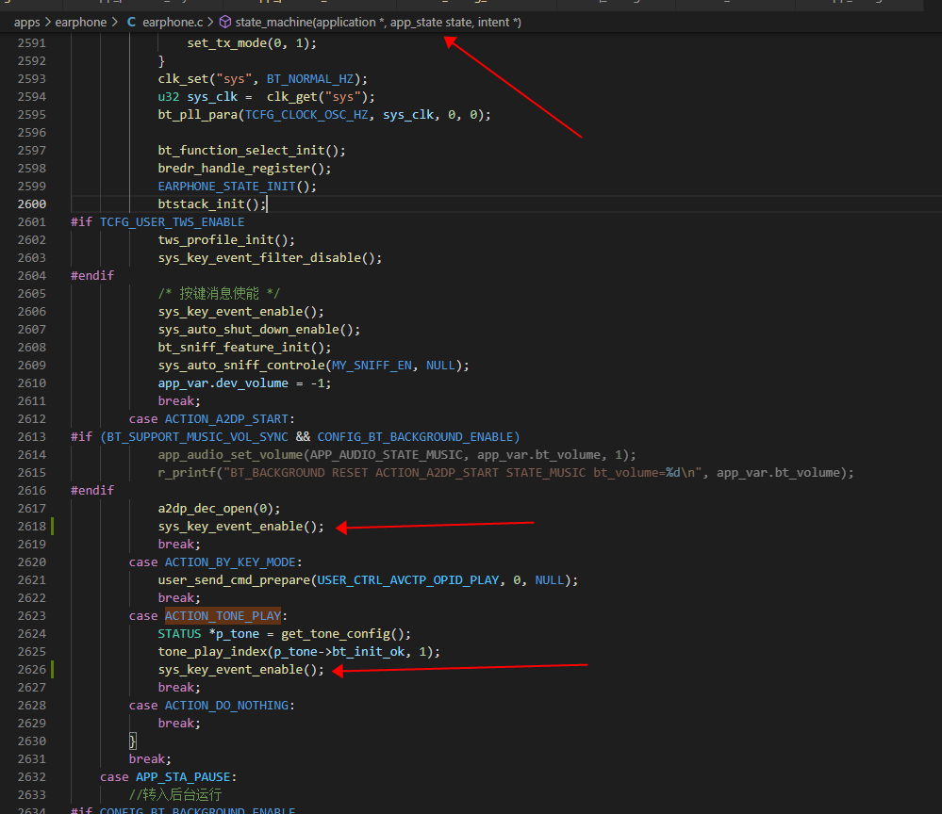
Task: Click the ACTION_BY_KEY_MODE case label
Action: click(x=230, y=562)
